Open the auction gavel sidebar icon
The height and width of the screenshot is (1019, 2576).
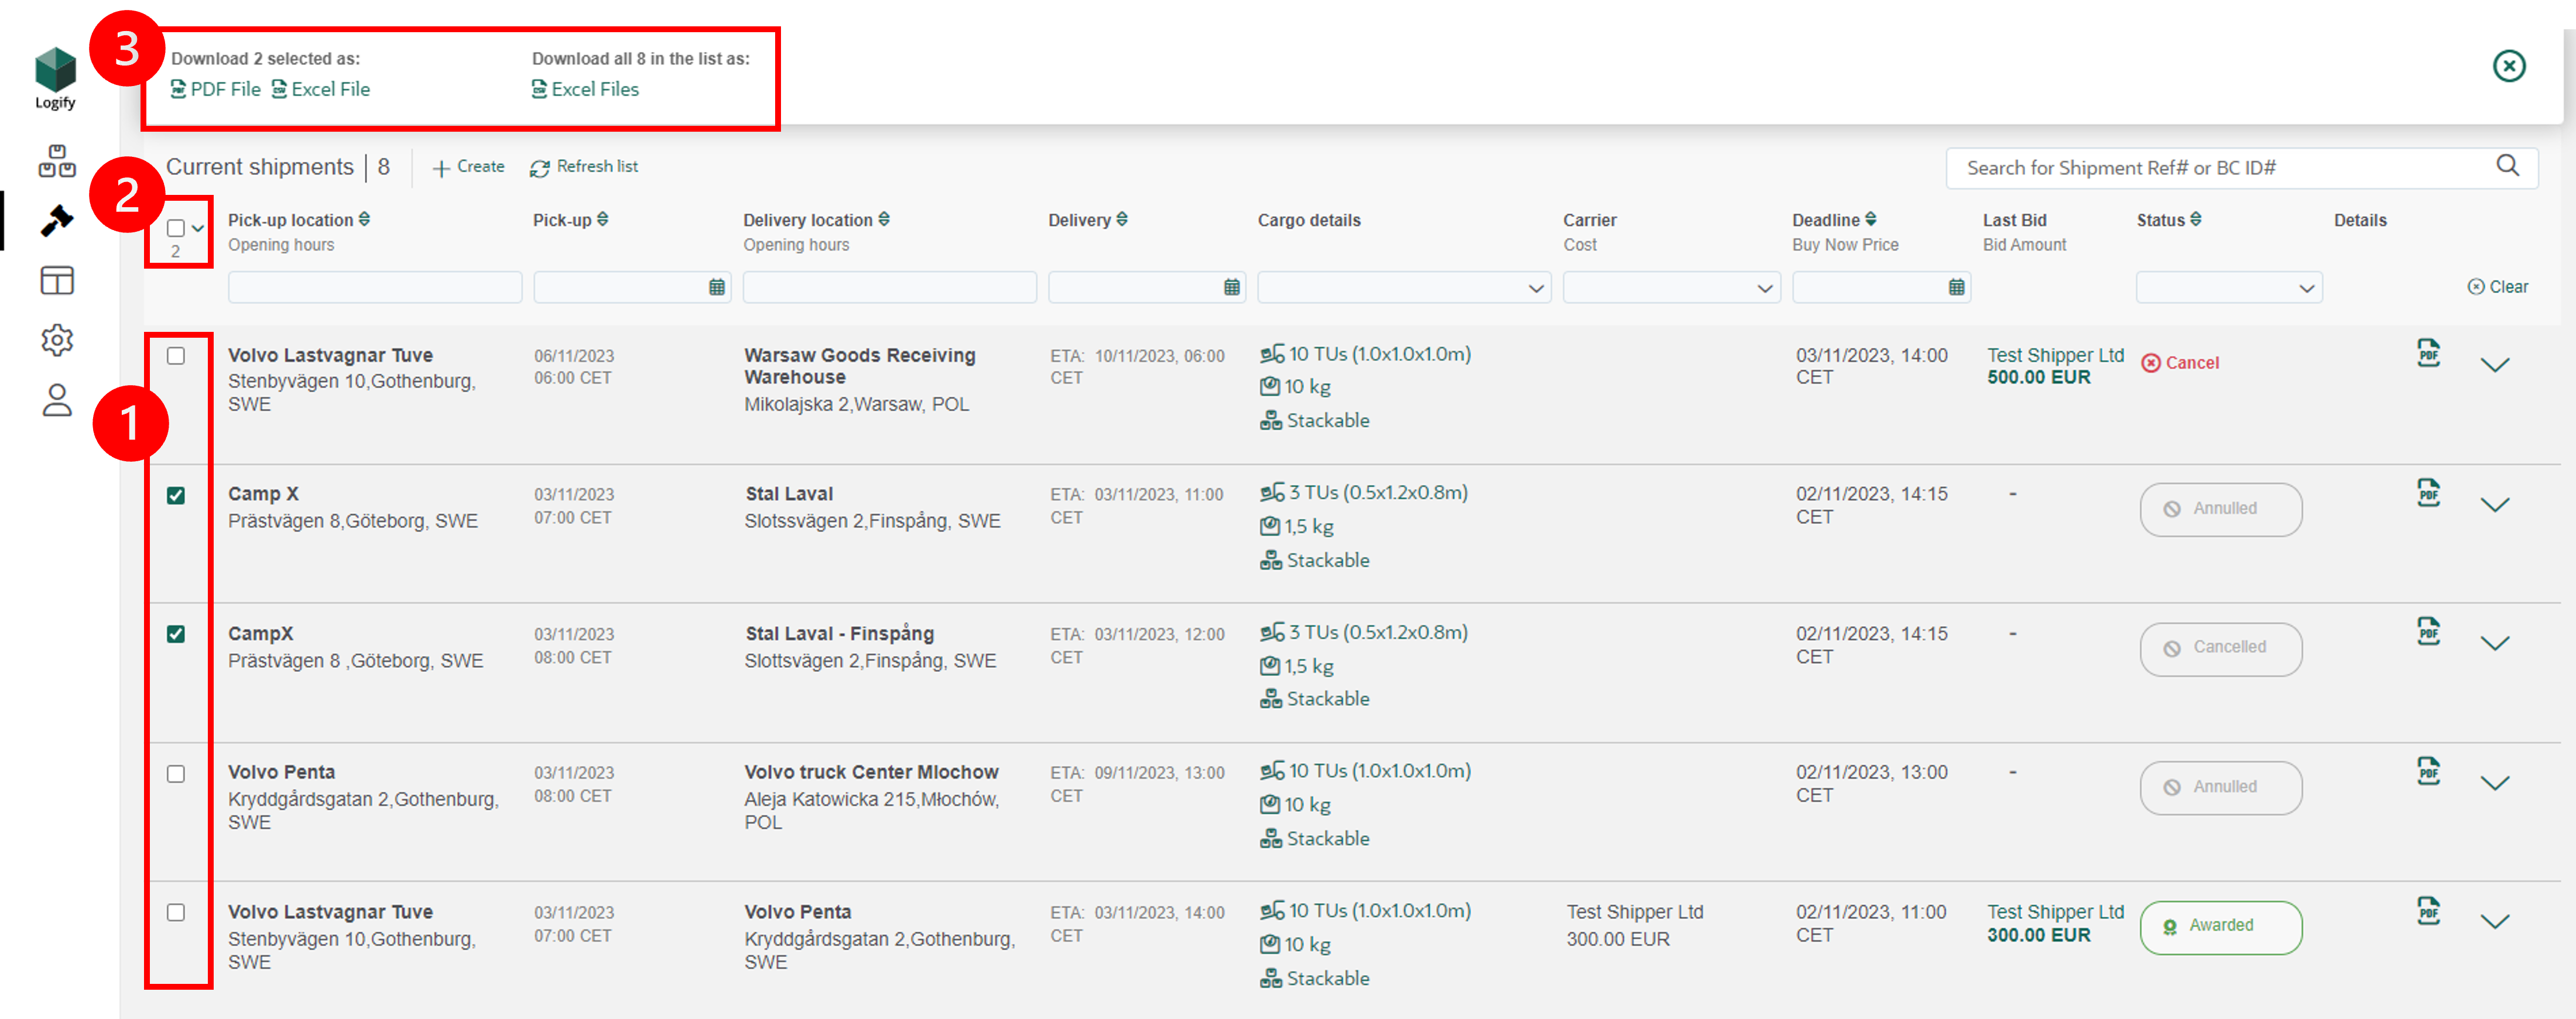pyautogui.click(x=57, y=221)
